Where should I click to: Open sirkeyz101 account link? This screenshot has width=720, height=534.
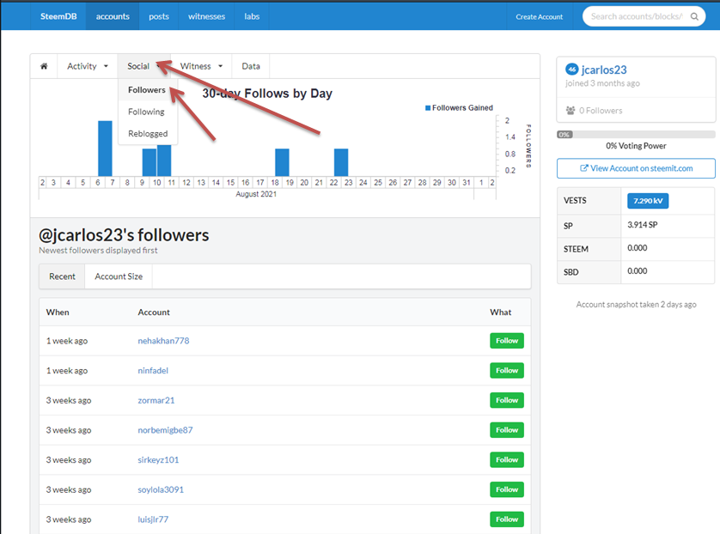[x=158, y=459]
